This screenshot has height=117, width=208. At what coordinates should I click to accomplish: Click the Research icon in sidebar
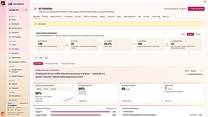[x=10, y=88]
